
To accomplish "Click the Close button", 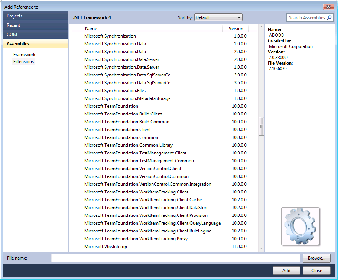I will click(x=316, y=270).
